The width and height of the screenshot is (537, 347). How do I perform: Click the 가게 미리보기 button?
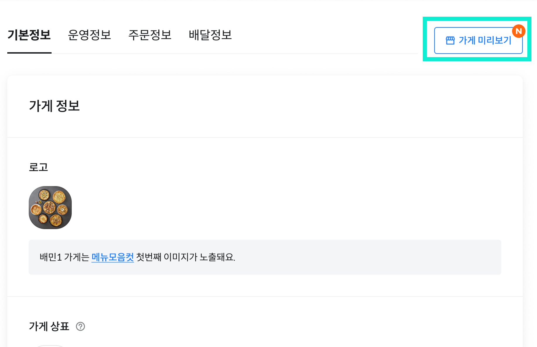pyautogui.click(x=478, y=40)
